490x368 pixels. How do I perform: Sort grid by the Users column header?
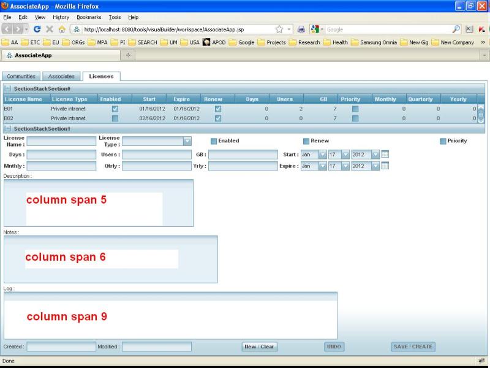click(x=285, y=99)
